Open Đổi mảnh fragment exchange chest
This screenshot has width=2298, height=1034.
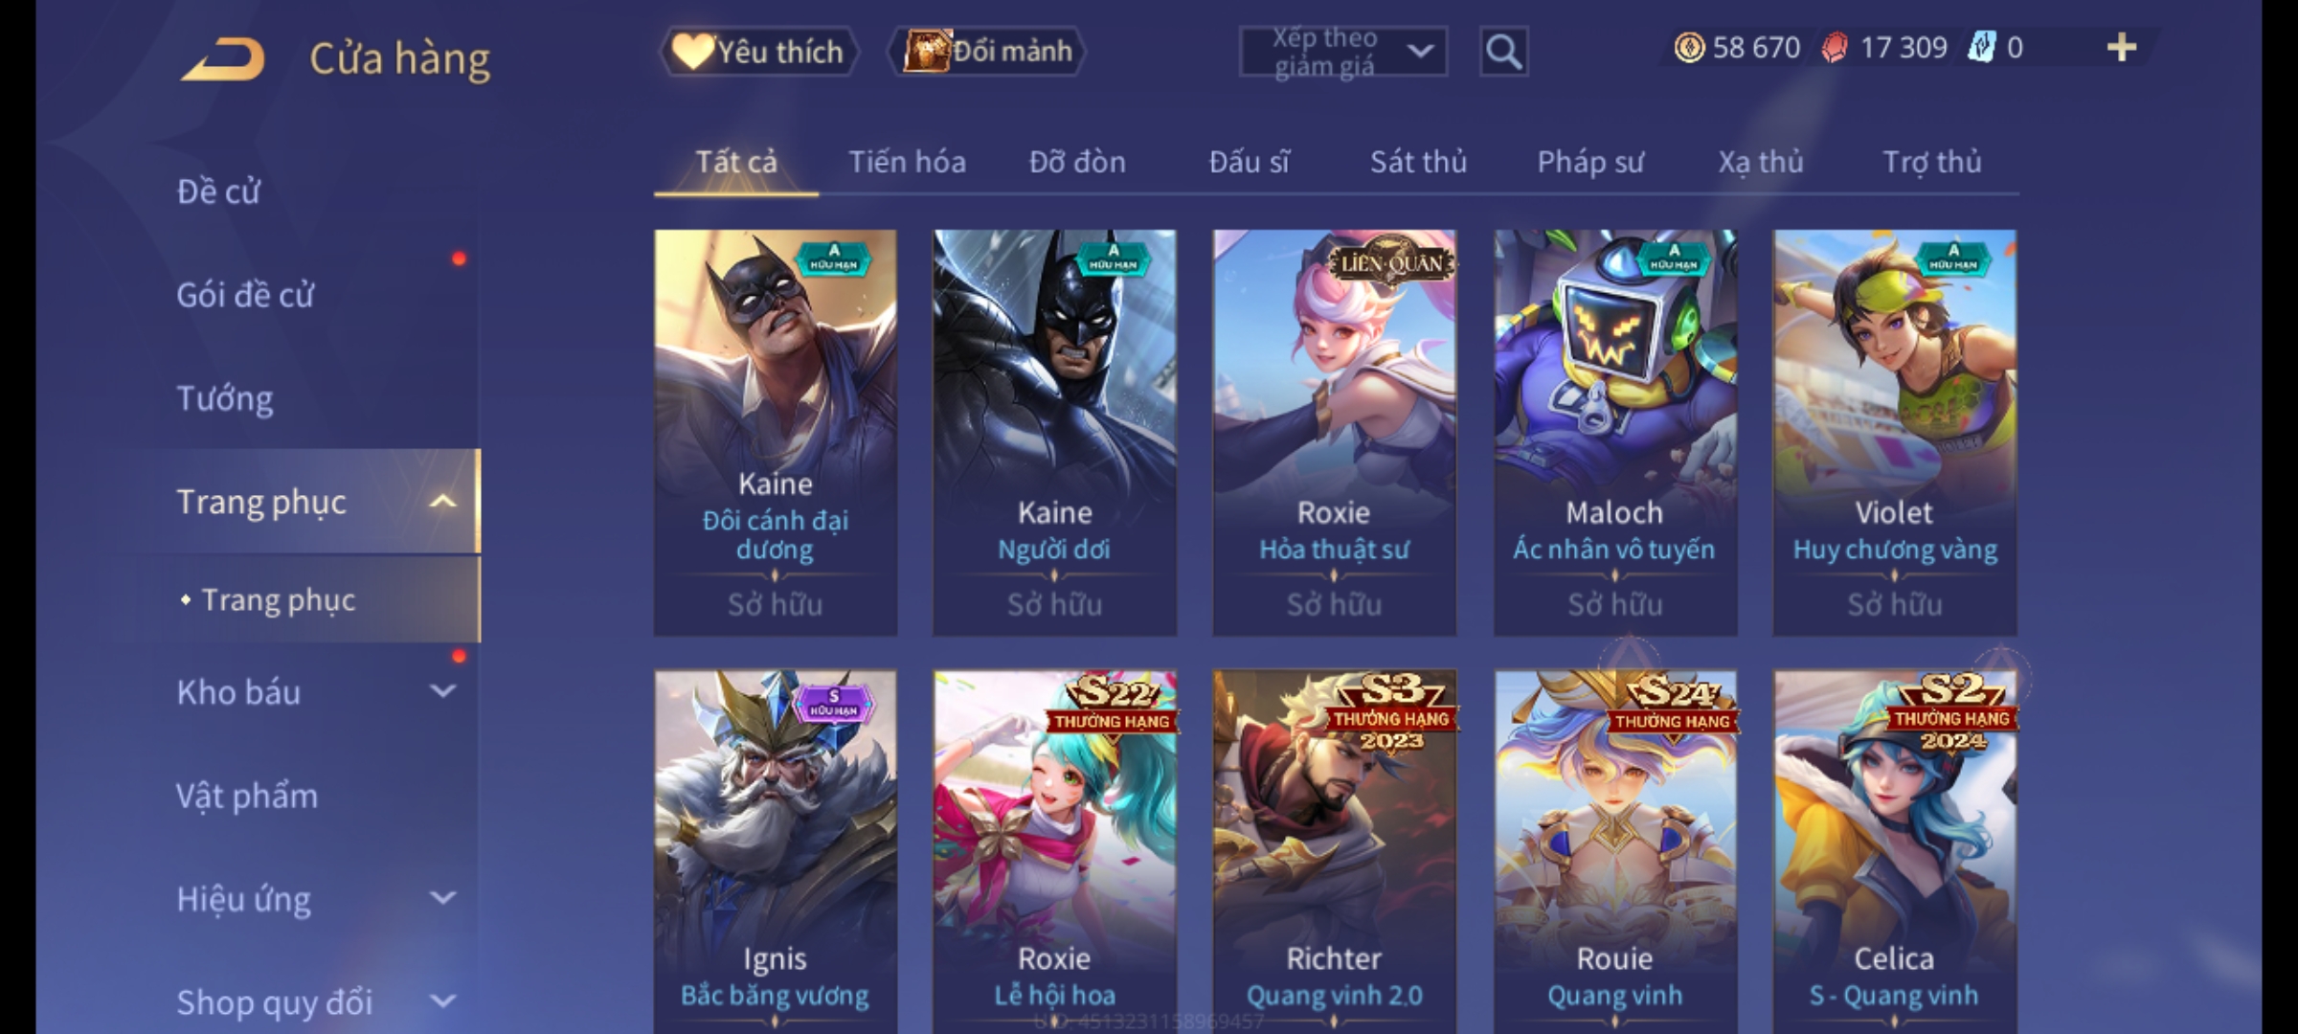pyautogui.click(x=987, y=52)
